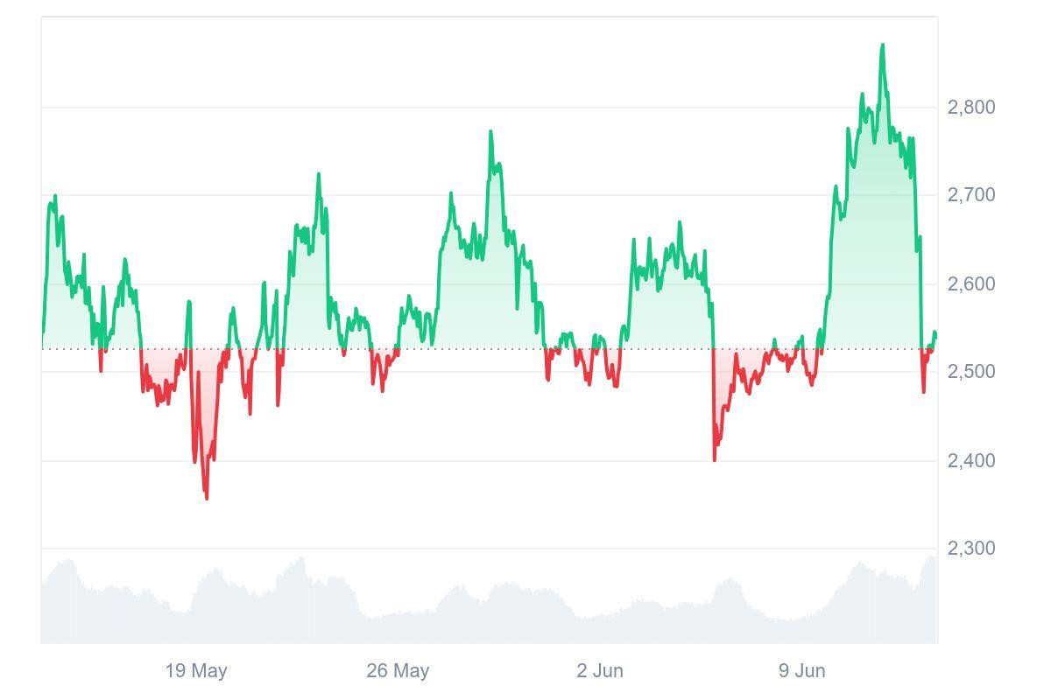Click the price line's left-most starting point

pyautogui.click(x=42, y=333)
